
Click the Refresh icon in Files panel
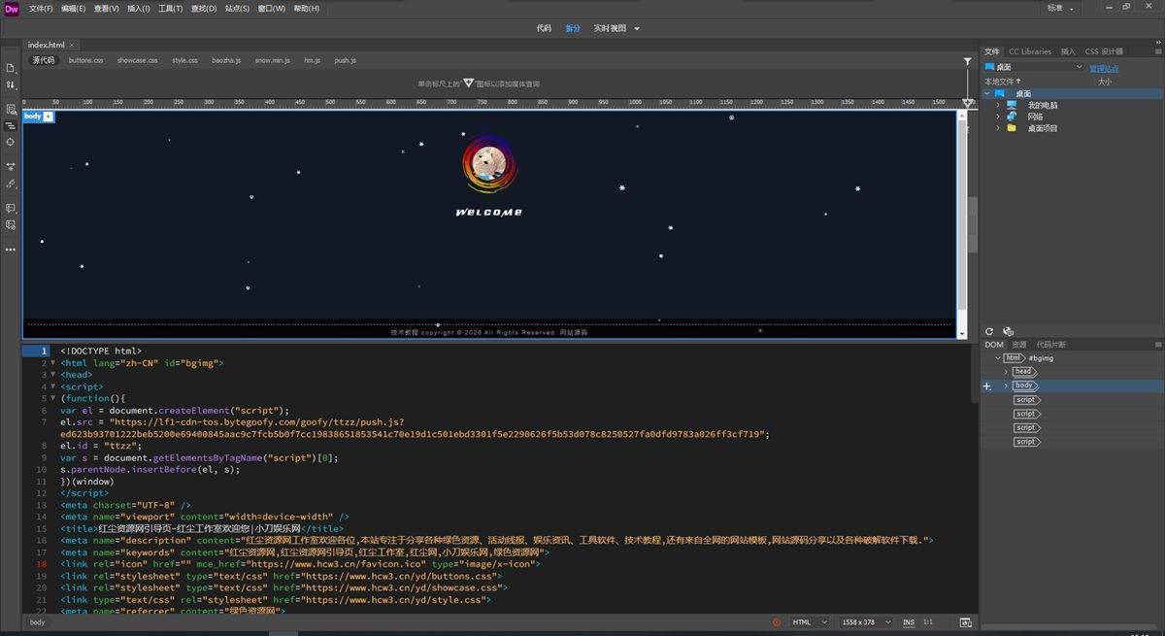click(x=989, y=331)
